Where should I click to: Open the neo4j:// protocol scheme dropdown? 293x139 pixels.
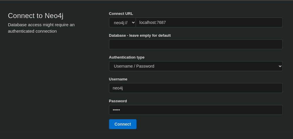122,22
